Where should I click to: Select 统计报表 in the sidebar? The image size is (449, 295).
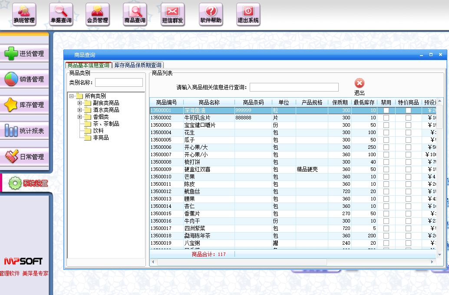[x=24, y=131]
